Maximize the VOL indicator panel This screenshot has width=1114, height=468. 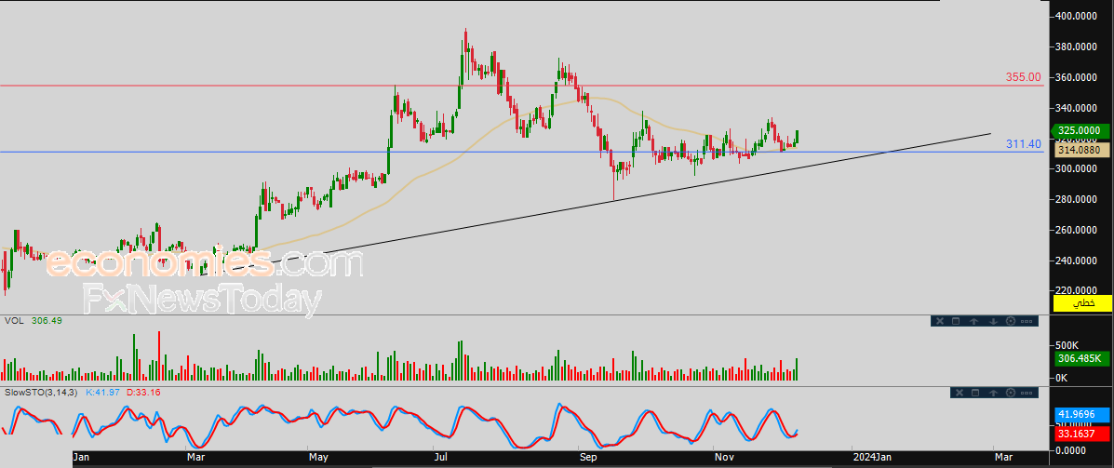[957, 322]
